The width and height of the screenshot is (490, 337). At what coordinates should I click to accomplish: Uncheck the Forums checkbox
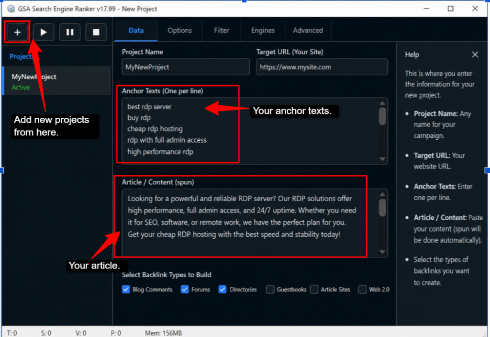185,289
